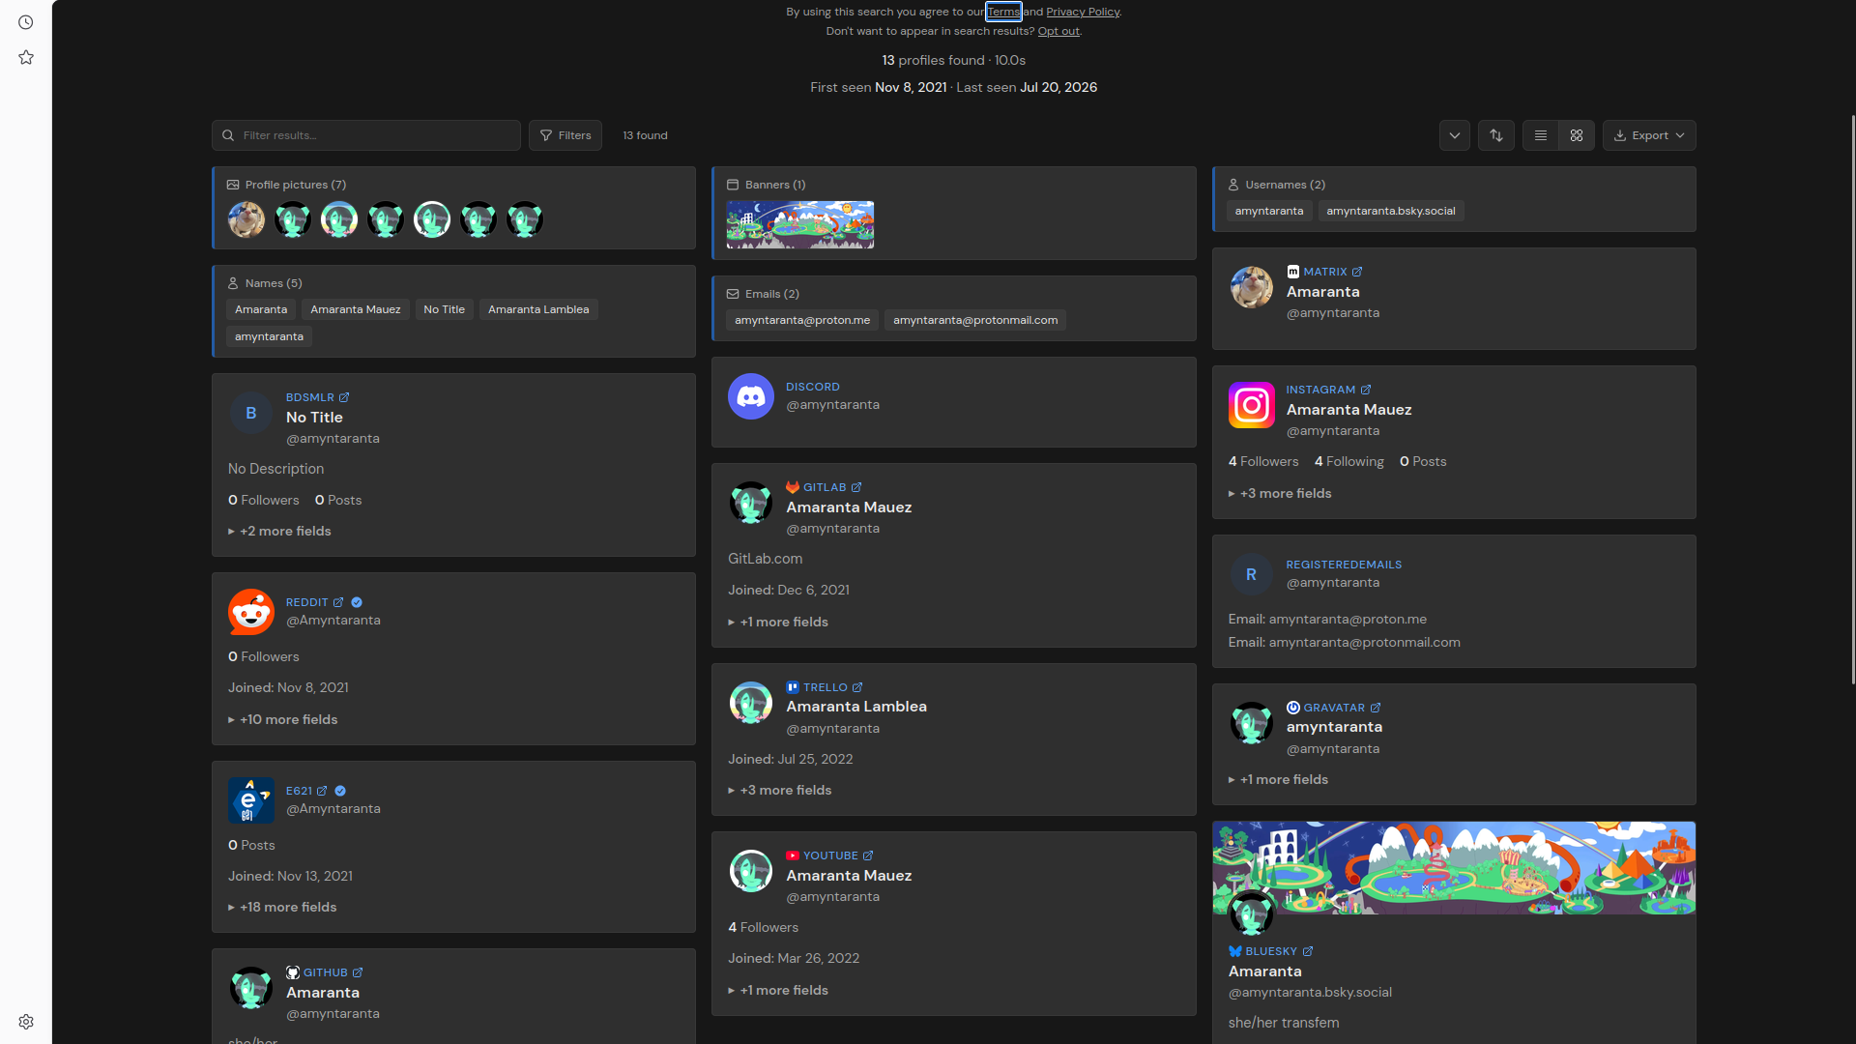Open the Export dropdown
The height and width of the screenshot is (1044, 1856).
click(1649, 135)
